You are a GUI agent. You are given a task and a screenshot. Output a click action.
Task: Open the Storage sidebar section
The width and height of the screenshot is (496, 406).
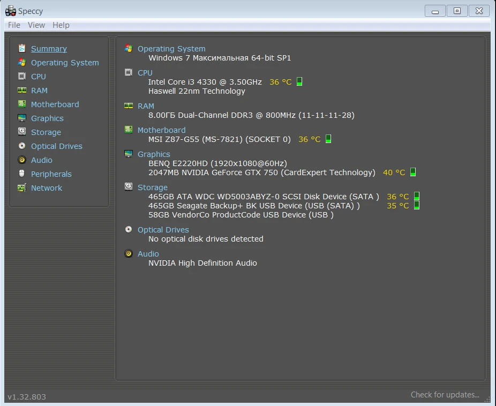[x=46, y=132]
